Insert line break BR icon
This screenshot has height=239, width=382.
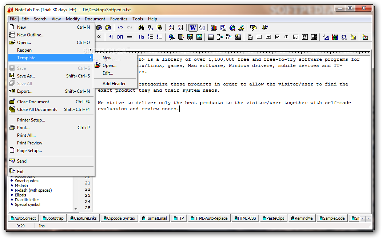coord(120,37)
